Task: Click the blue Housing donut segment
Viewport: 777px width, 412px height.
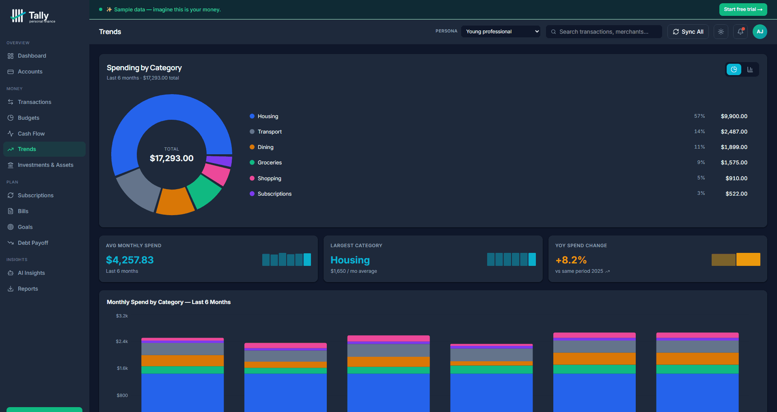Action: click(162, 108)
